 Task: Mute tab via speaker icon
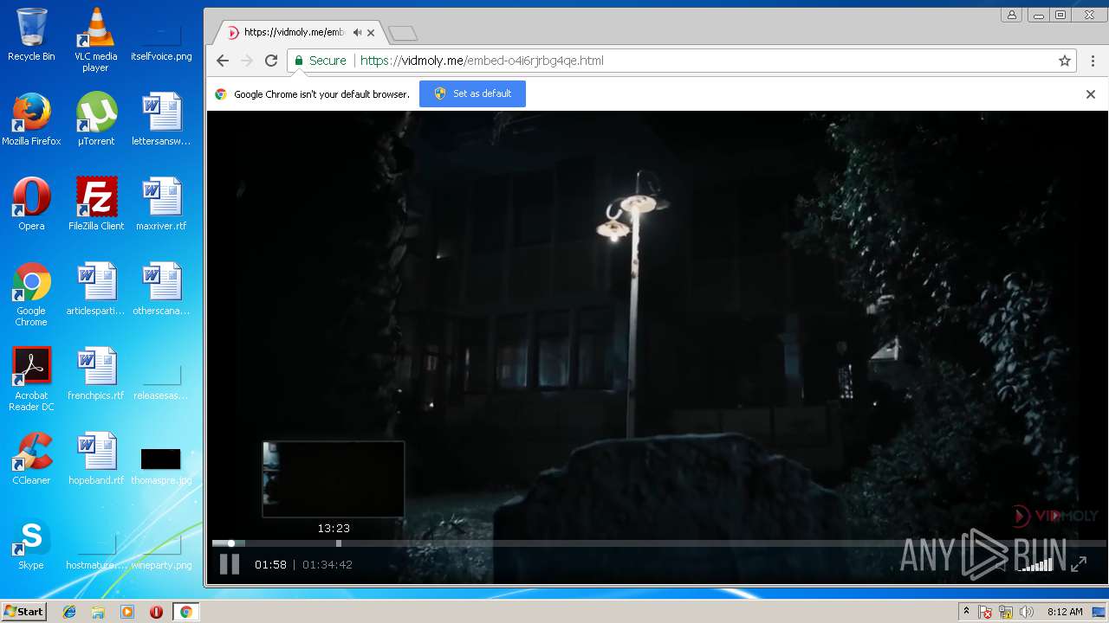point(357,32)
